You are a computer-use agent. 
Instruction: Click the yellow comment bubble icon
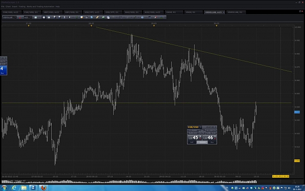coord(81,17)
